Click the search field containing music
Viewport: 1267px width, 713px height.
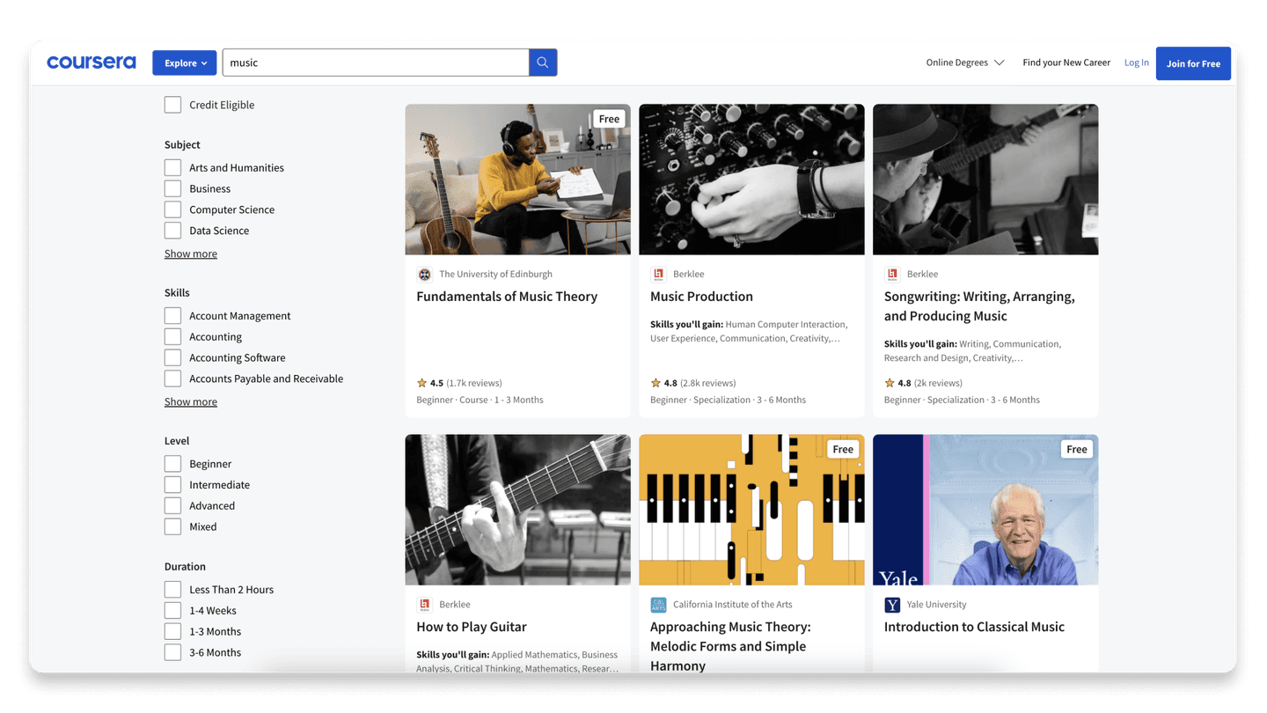376,62
